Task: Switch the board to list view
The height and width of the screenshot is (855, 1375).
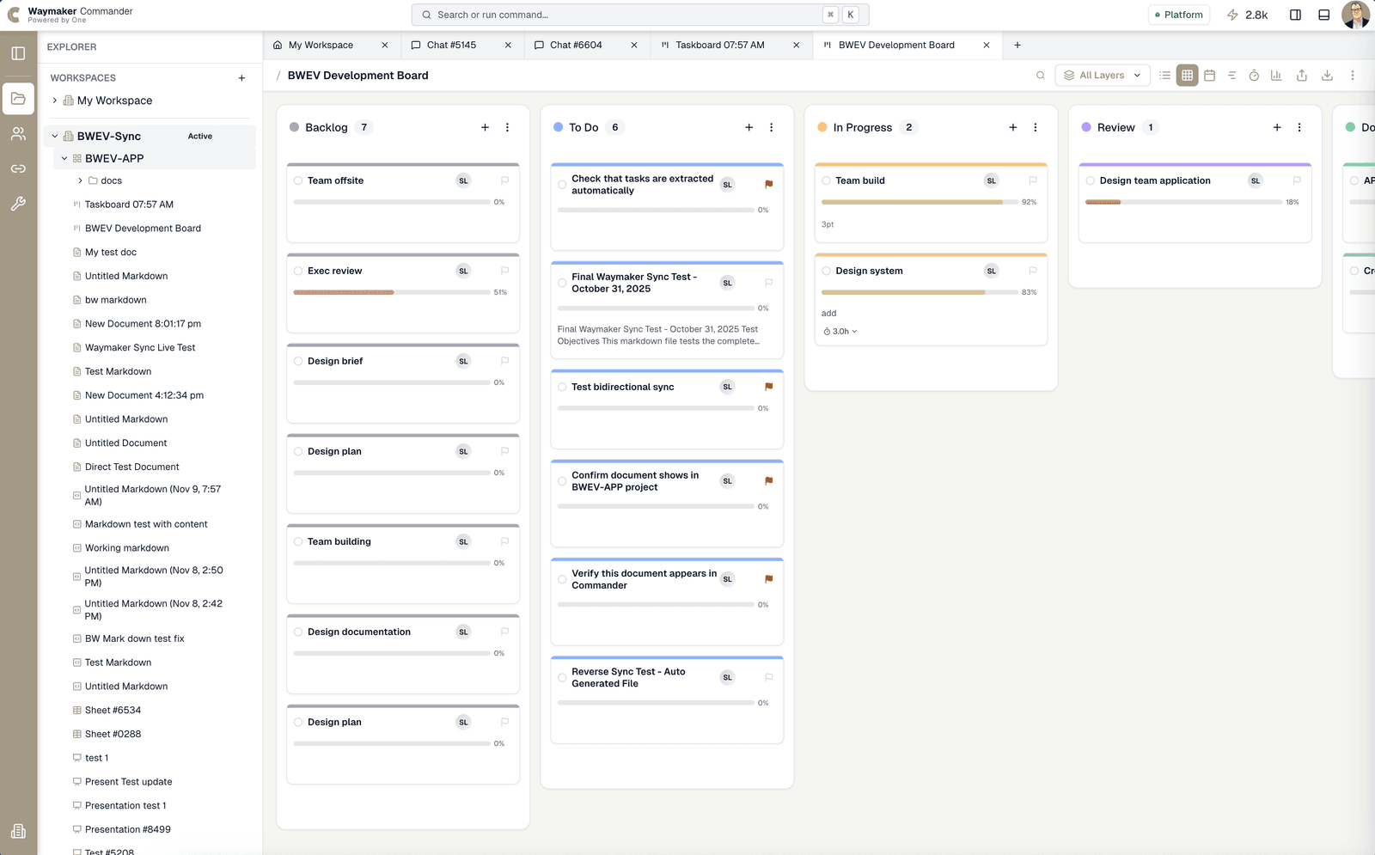Action: [x=1164, y=75]
